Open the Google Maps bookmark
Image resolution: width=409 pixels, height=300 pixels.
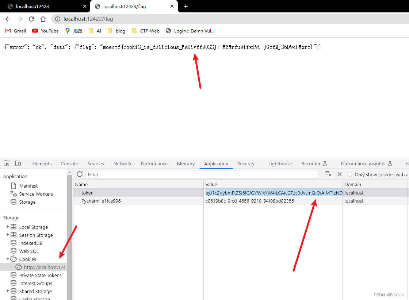[73, 31]
